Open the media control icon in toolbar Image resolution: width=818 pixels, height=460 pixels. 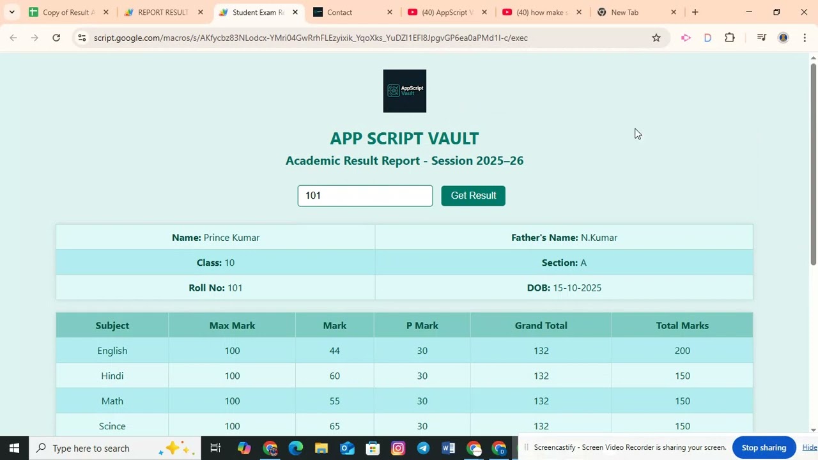click(x=761, y=38)
